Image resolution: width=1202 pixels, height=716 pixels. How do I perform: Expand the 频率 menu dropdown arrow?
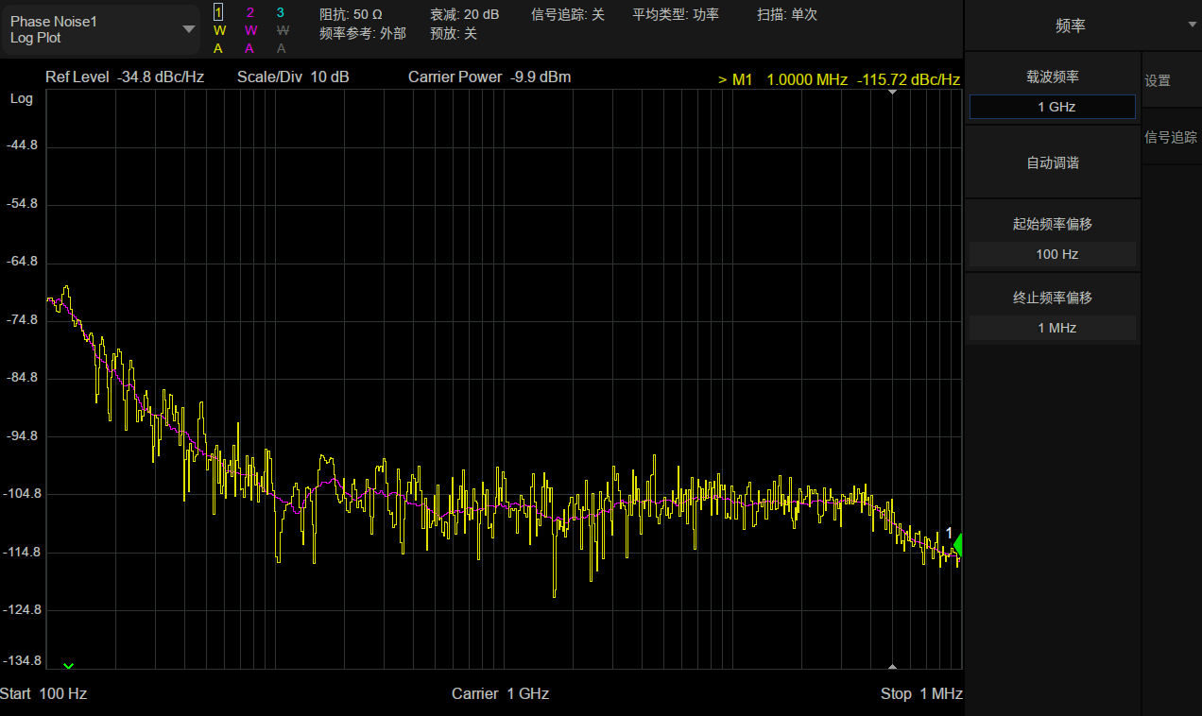point(1192,26)
